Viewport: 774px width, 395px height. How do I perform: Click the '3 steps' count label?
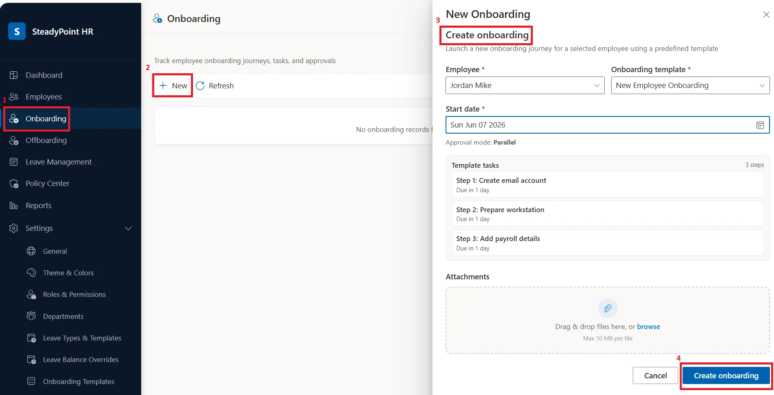tap(754, 165)
